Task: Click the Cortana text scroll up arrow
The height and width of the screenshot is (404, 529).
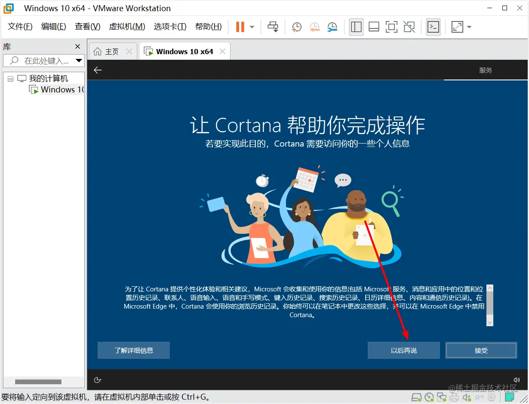Action: point(490,288)
